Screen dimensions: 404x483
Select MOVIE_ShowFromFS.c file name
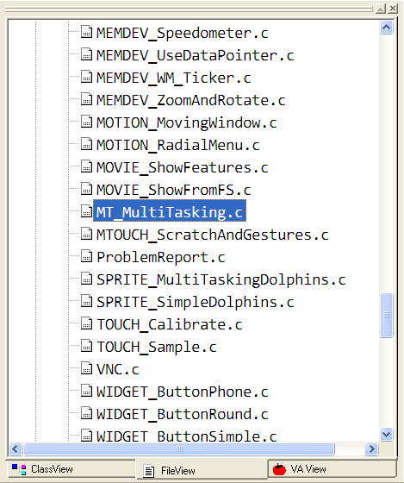173,191
